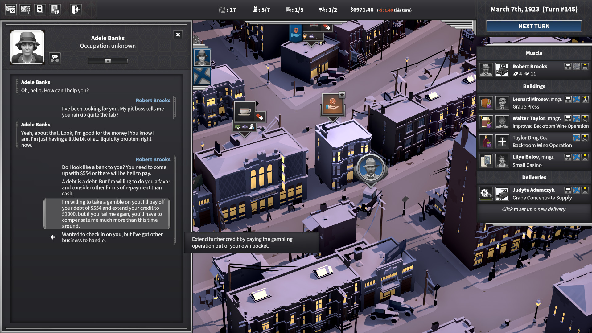This screenshot has width=592, height=333.
Task: Click the relationship slider under Adele Banks
Action: tap(107, 61)
